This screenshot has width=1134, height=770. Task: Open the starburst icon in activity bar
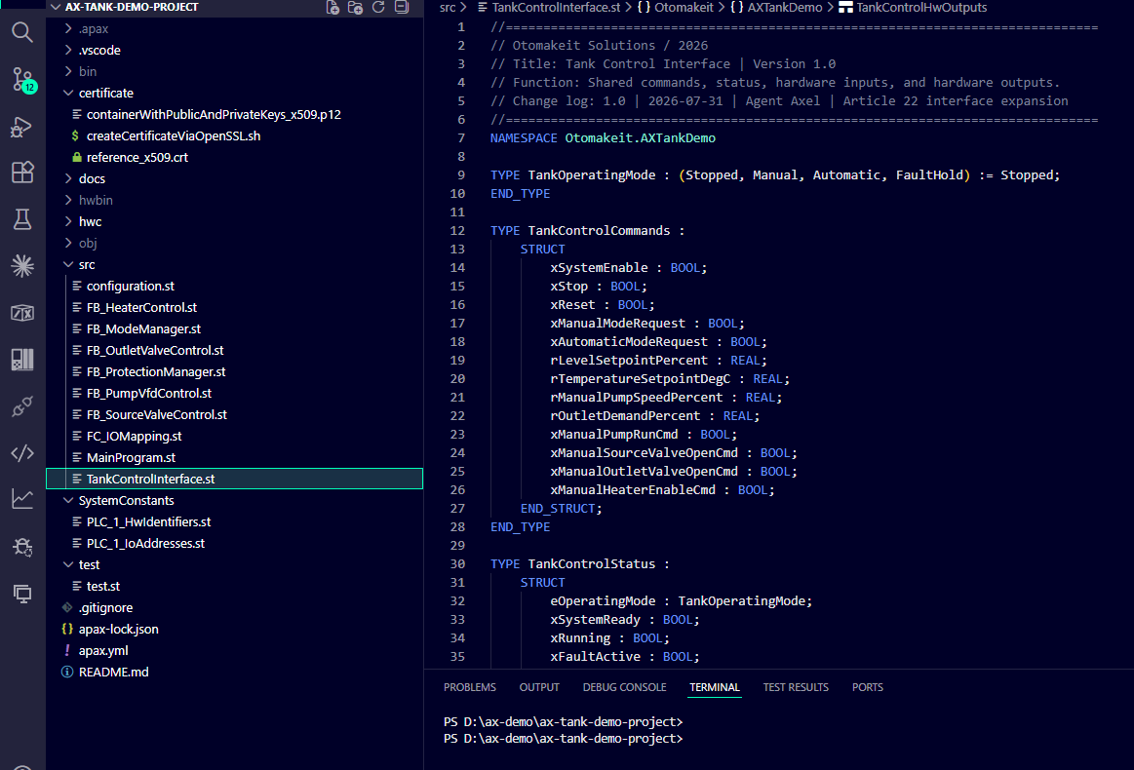pyautogui.click(x=22, y=266)
